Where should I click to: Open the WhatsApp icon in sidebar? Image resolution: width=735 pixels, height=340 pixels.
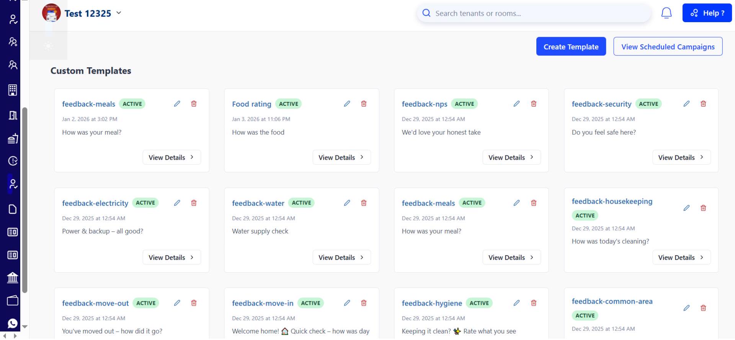pyautogui.click(x=13, y=324)
